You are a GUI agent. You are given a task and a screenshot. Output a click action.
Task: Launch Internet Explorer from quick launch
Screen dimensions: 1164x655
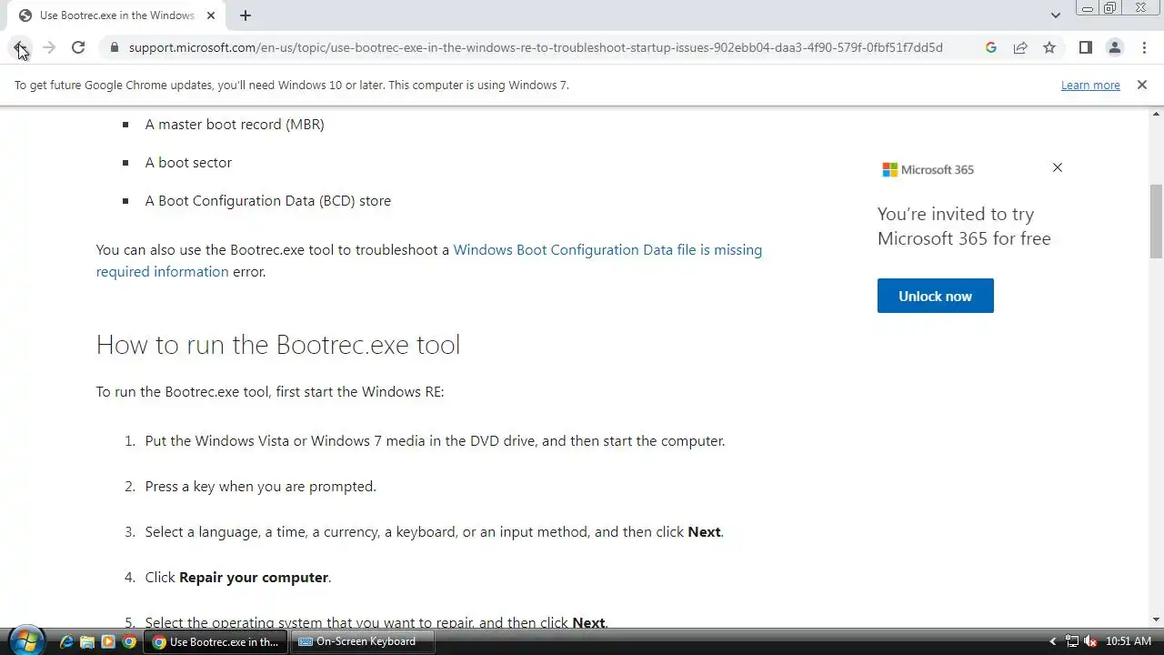[x=66, y=641]
